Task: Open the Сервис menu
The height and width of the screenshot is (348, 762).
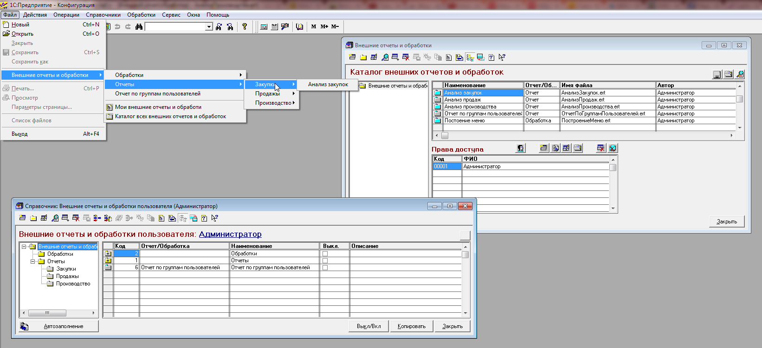Action: (171, 15)
